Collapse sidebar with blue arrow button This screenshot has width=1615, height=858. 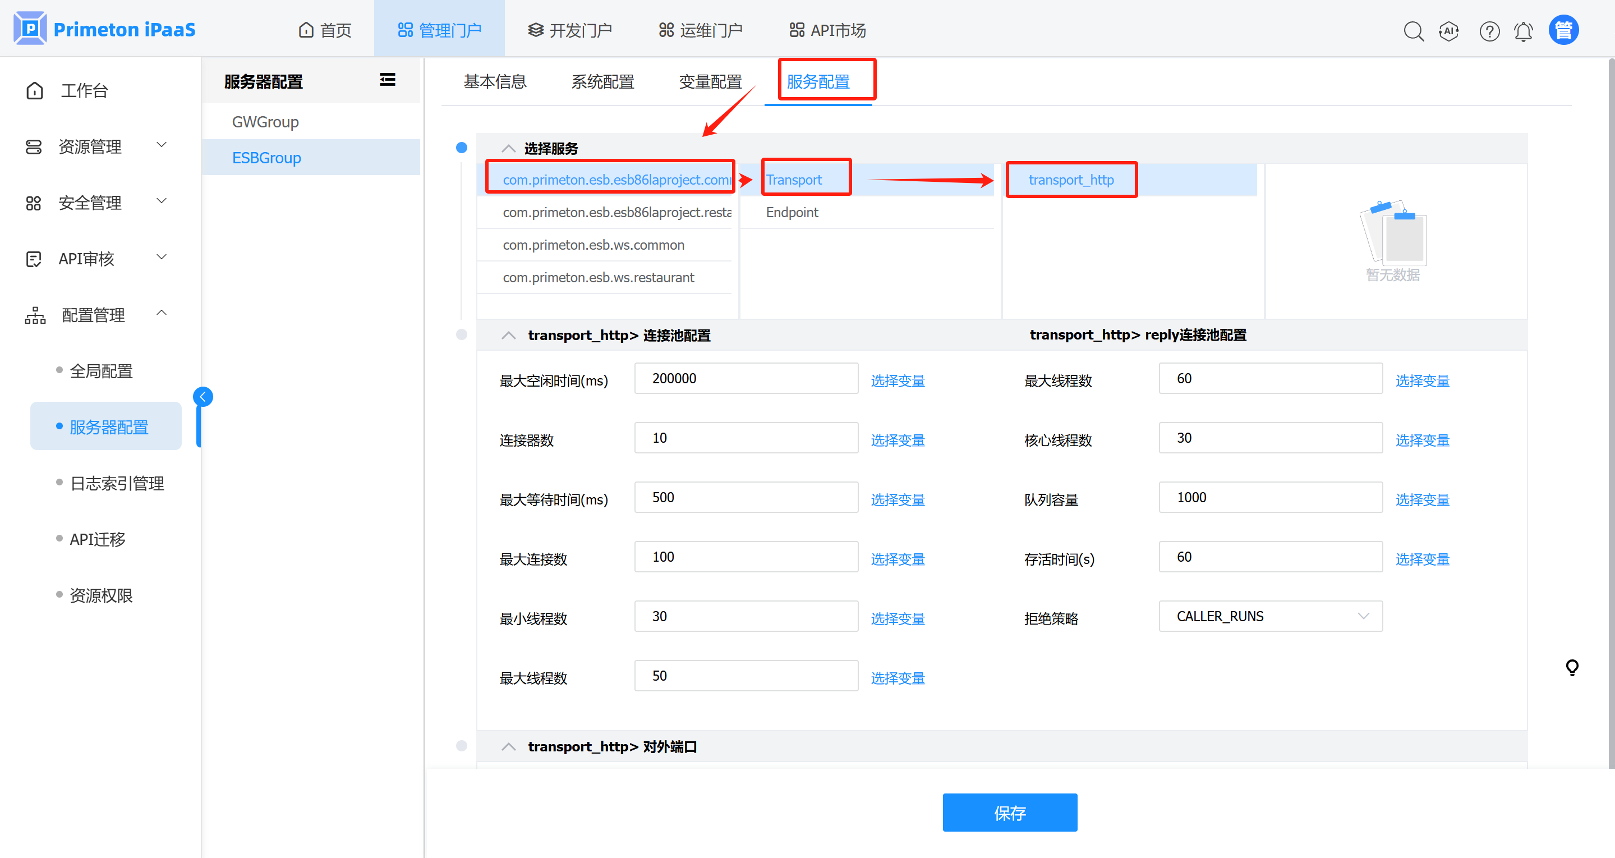point(203,396)
